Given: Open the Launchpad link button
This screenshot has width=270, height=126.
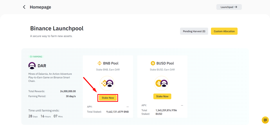Looking at the screenshot, I should point(229,7).
